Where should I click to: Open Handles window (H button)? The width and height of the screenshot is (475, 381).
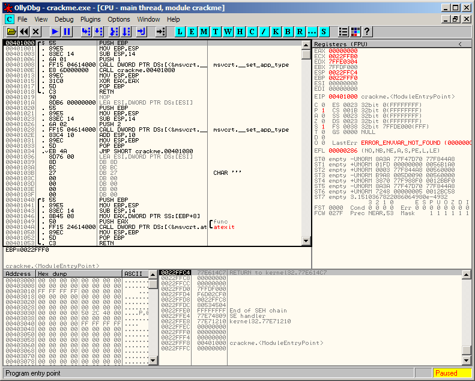[x=240, y=31]
